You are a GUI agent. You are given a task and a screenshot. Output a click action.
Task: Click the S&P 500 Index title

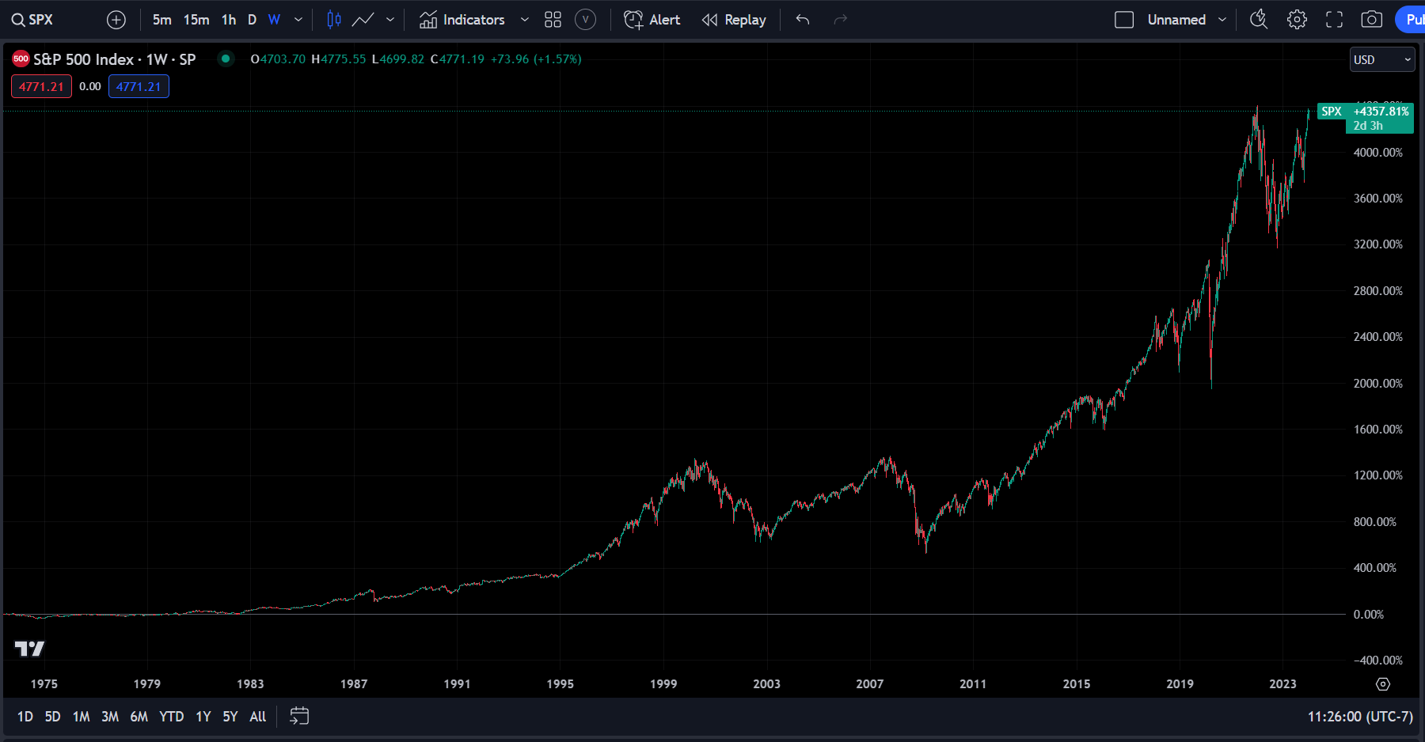pyautogui.click(x=83, y=59)
